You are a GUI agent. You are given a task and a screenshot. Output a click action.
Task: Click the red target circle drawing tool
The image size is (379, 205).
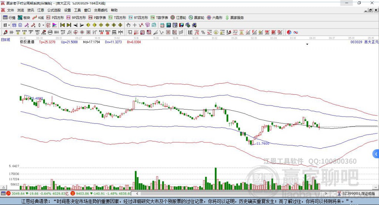click(x=76, y=32)
